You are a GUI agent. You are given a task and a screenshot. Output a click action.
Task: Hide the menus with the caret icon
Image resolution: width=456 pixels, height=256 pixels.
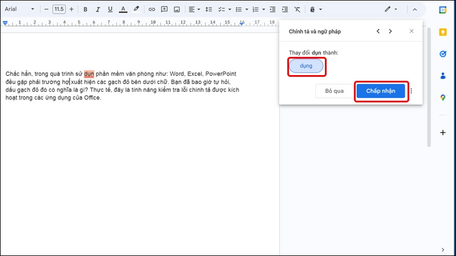pos(415,10)
